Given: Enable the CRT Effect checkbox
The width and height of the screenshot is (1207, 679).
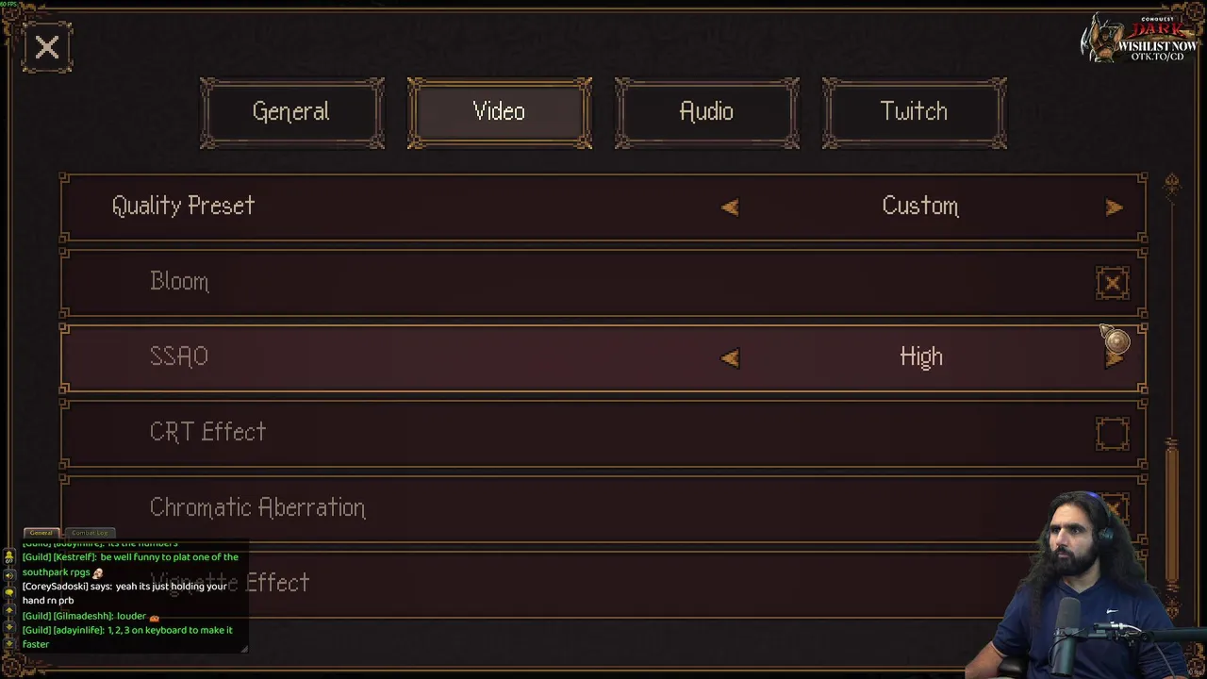Looking at the screenshot, I should pos(1113,434).
